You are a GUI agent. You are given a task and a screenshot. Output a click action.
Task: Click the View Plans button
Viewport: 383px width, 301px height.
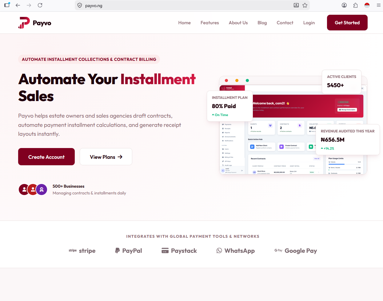[106, 157]
